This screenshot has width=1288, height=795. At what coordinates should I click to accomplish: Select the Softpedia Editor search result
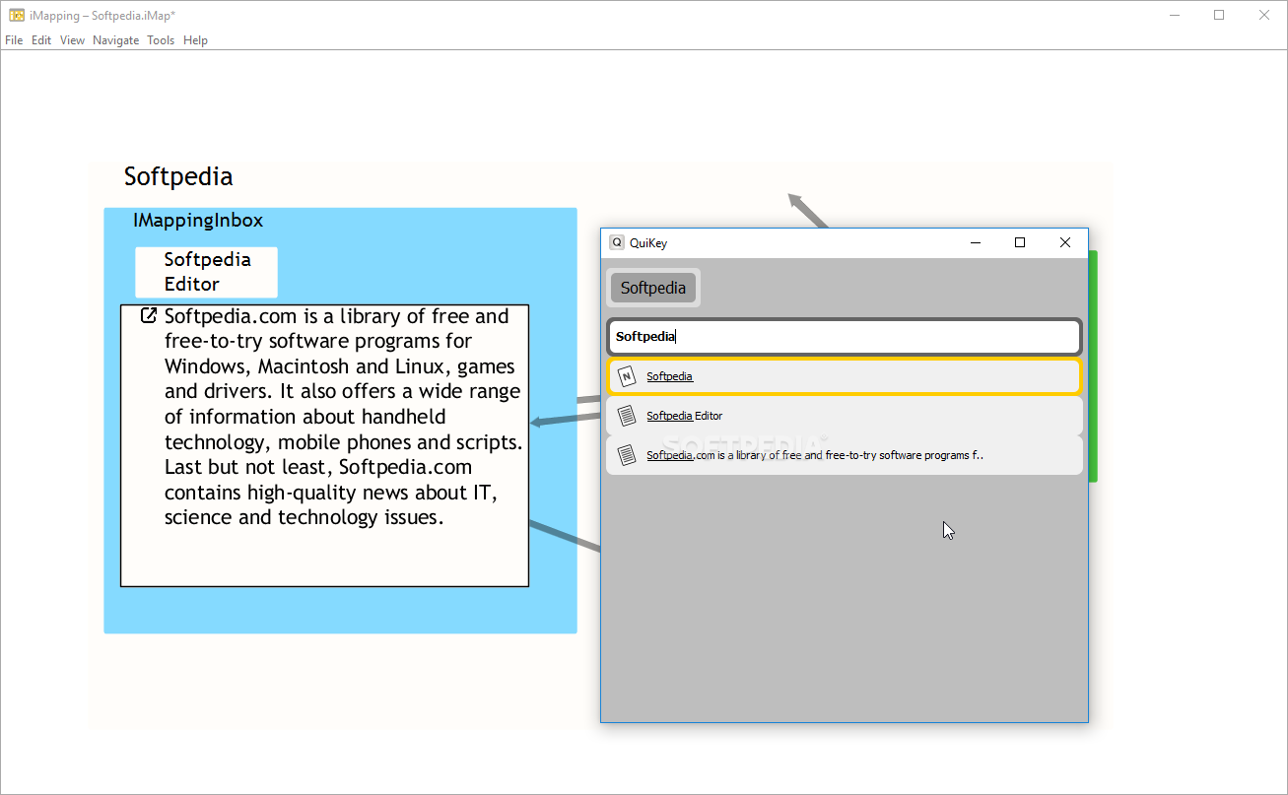(x=845, y=416)
